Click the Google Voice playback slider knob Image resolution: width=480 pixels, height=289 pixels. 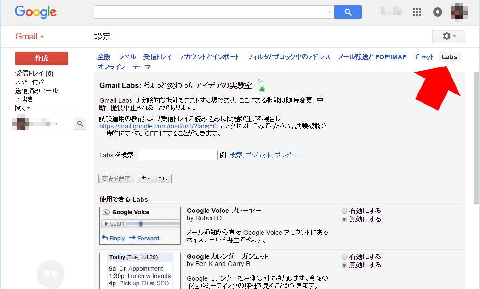141,224
